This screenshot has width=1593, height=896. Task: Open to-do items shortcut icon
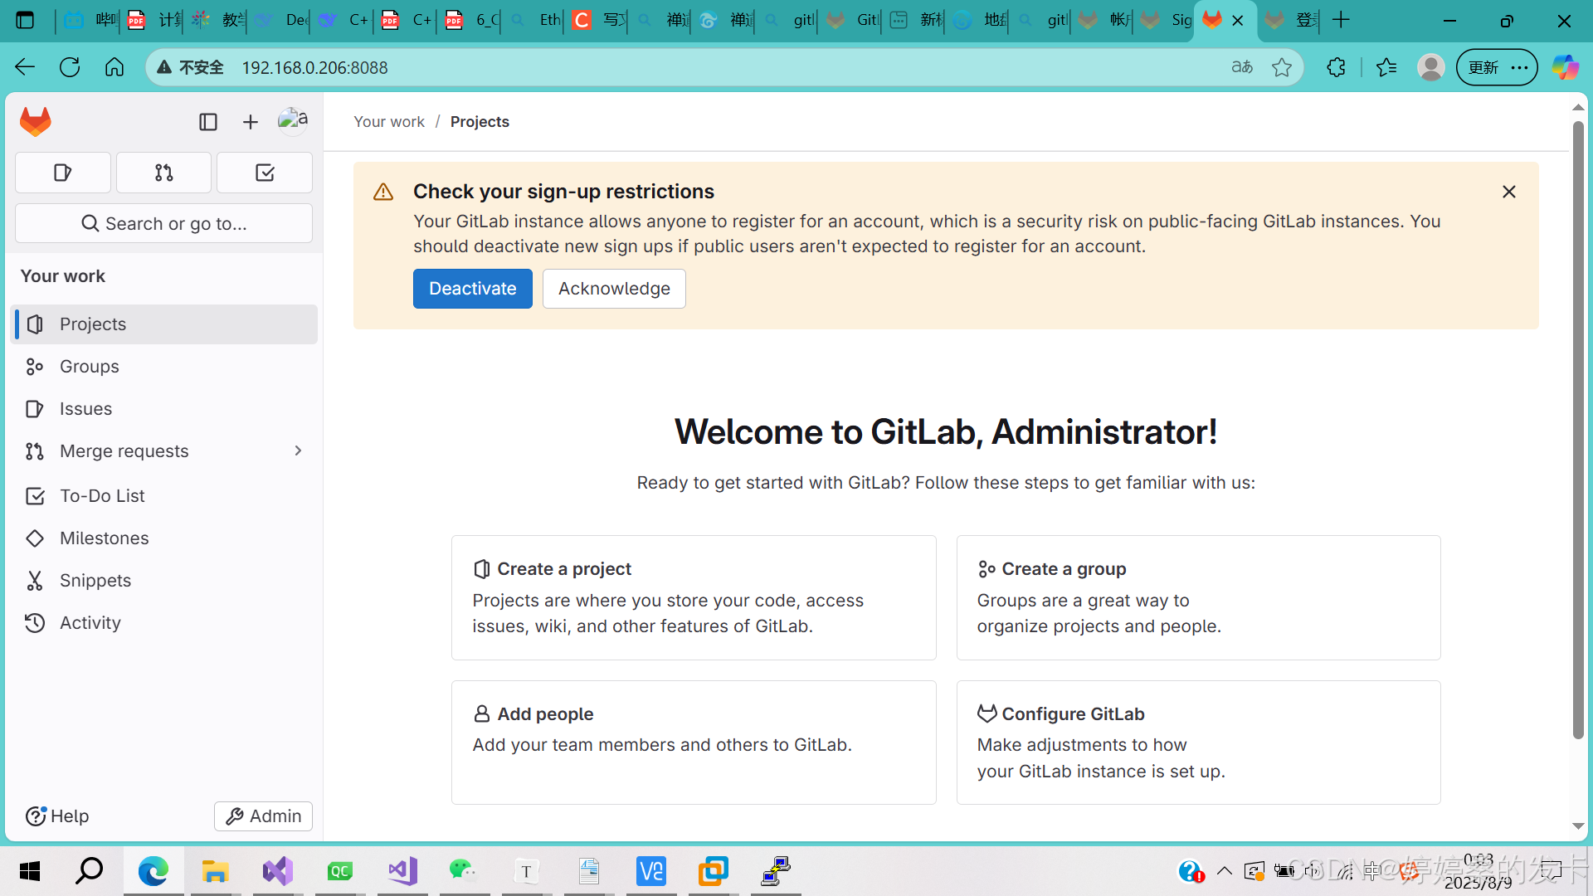265,173
